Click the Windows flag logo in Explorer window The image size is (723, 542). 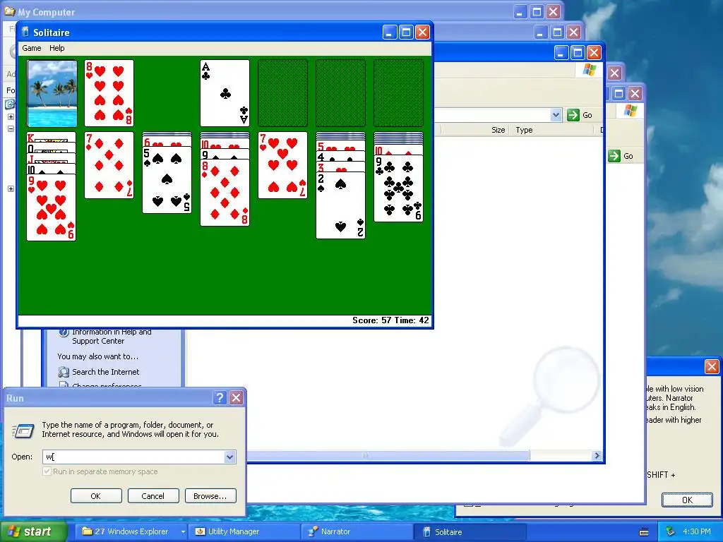click(590, 70)
